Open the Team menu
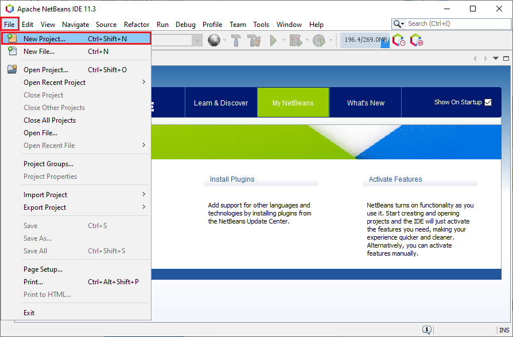The image size is (513, 337). [238, 25]
